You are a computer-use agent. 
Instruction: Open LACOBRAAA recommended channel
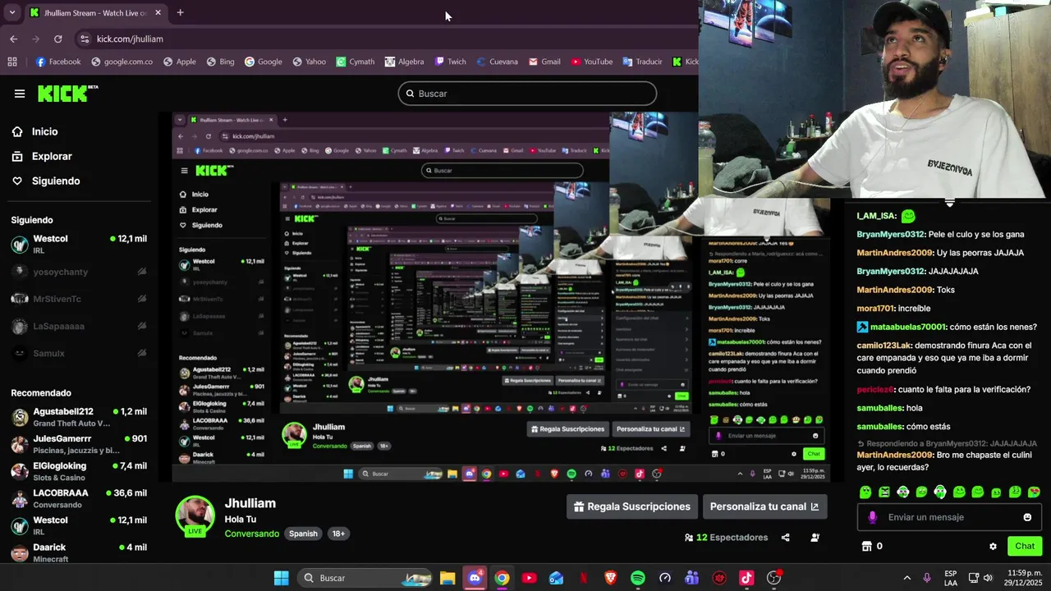(x=79, y=498)
